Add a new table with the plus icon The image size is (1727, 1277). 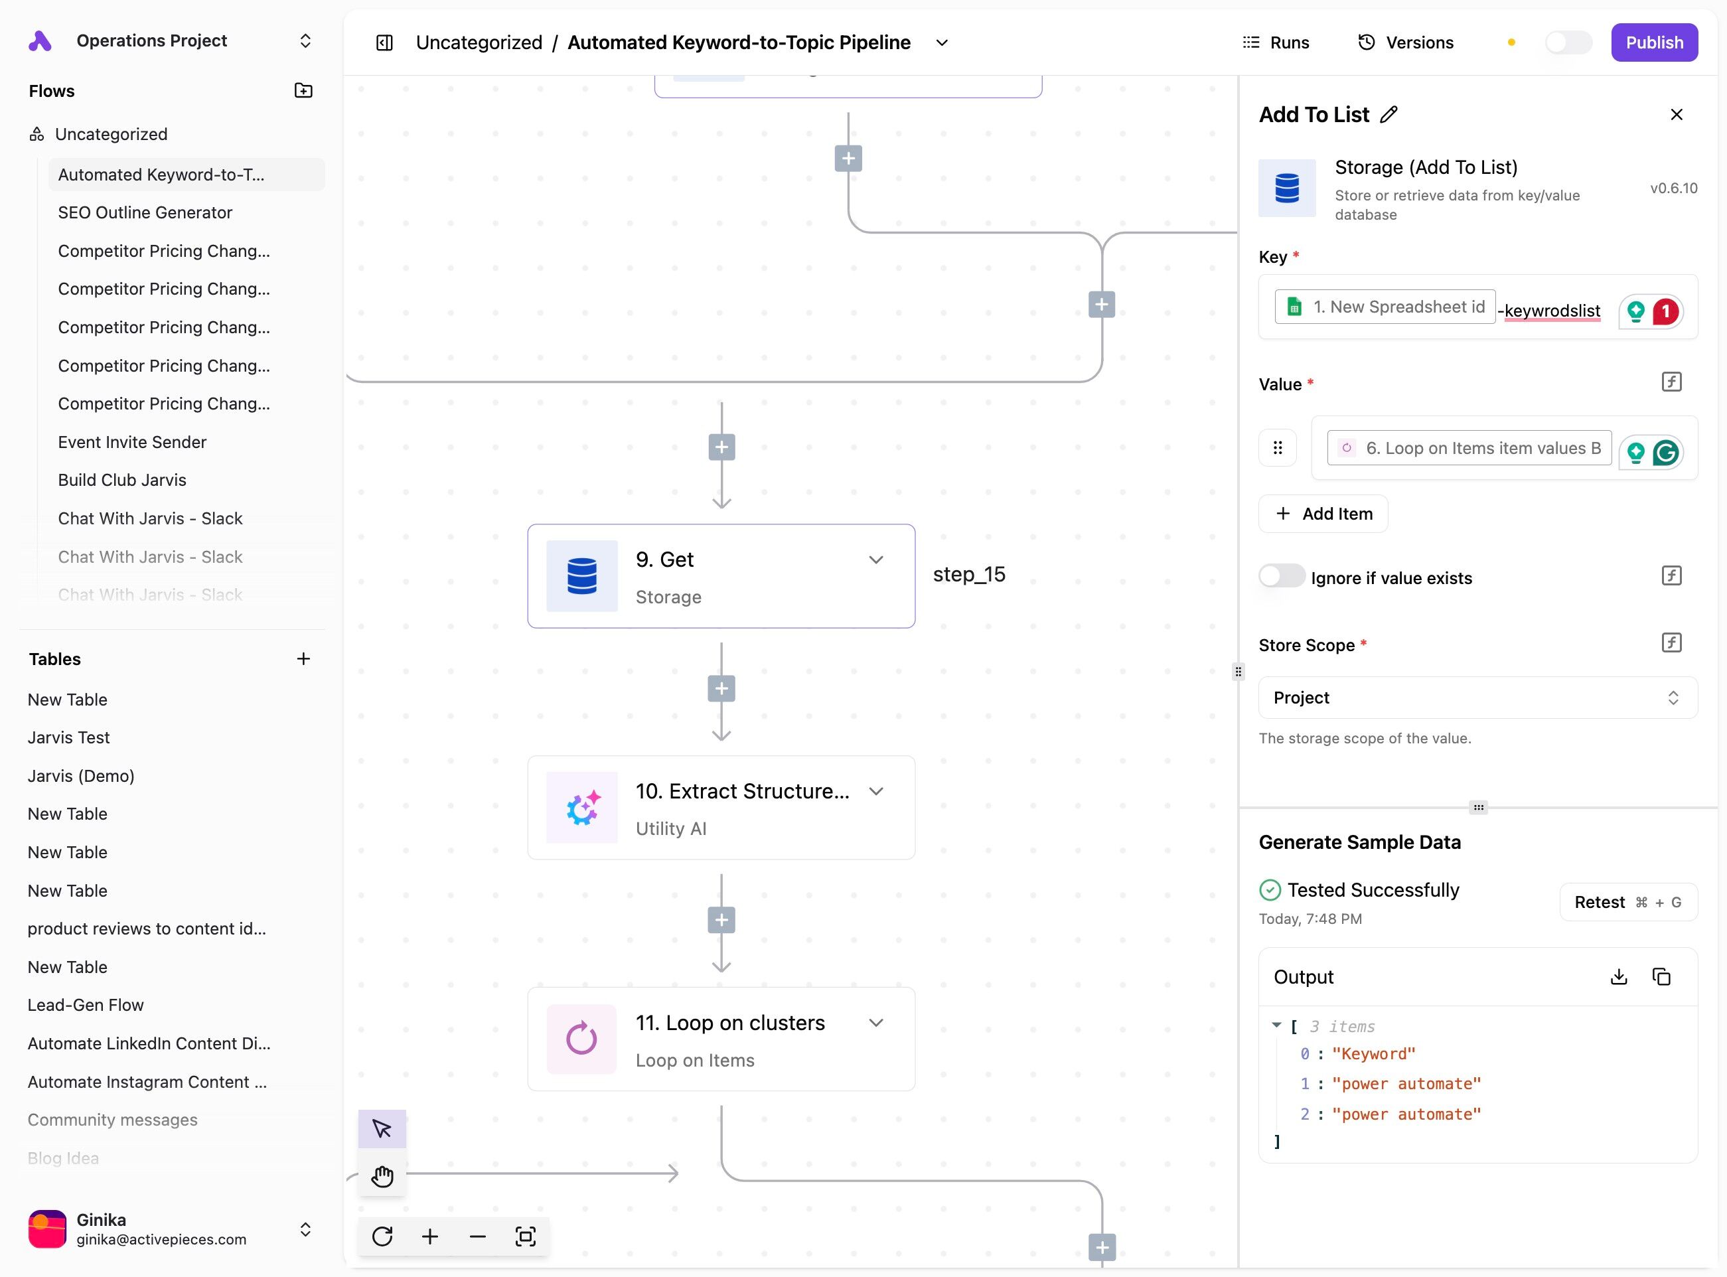[x=303, y=658]
